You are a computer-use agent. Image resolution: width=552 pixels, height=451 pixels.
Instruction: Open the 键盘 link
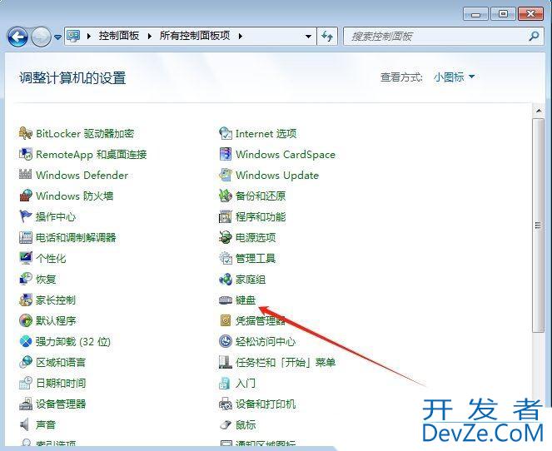(246, 300)
